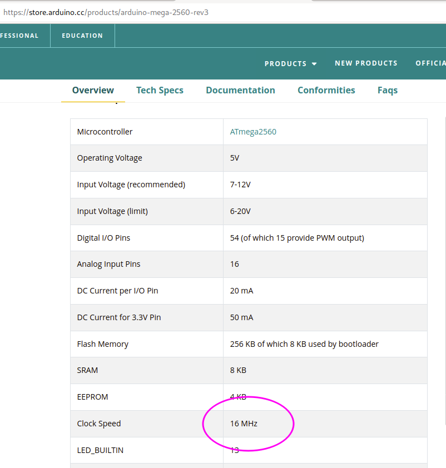This screenshot has height=468, width=446.
Task: Click the 20 mA value
Action: [241, 291]
